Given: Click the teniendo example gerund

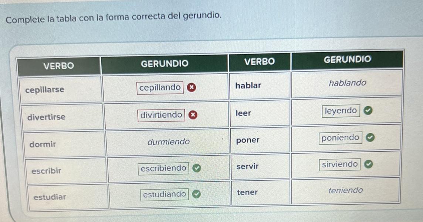Looking at the screenshot, I should click(346, 191).
